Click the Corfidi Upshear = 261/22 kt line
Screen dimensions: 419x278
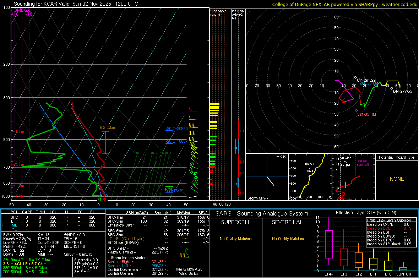(138, 273)
